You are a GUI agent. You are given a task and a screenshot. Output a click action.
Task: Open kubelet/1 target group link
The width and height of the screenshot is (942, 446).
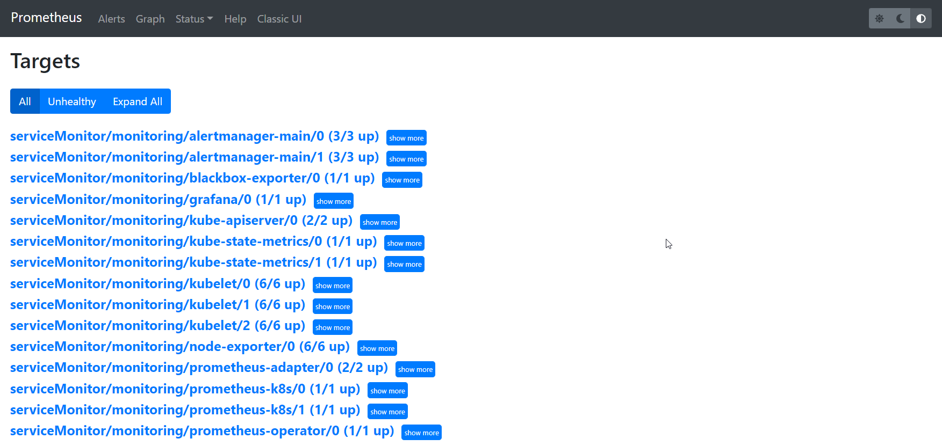[x=158, y=305]
